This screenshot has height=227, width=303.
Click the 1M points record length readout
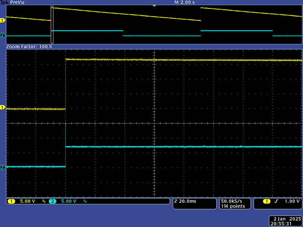click(x=233, y=206)
